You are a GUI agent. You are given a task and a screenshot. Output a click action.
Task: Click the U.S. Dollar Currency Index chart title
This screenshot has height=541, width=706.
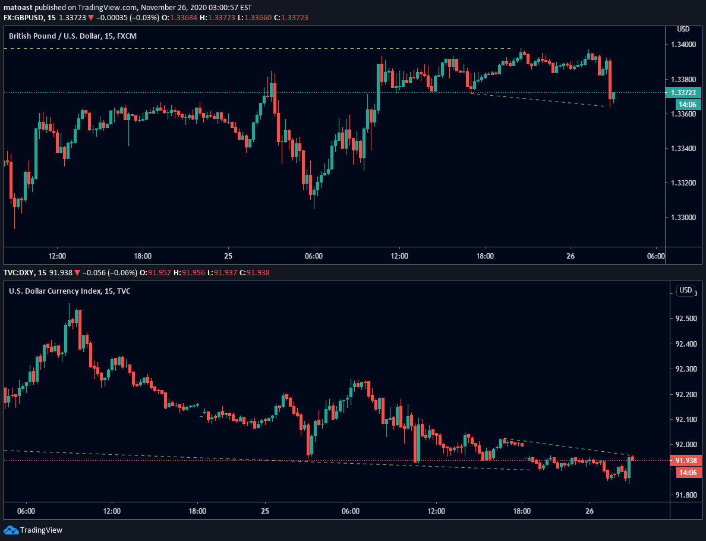[70, 291]
